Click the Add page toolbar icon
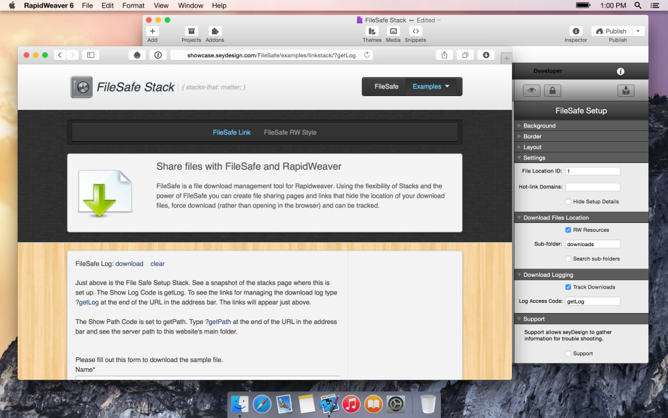Viewport: 668px width, 418px height. point(152,31)
